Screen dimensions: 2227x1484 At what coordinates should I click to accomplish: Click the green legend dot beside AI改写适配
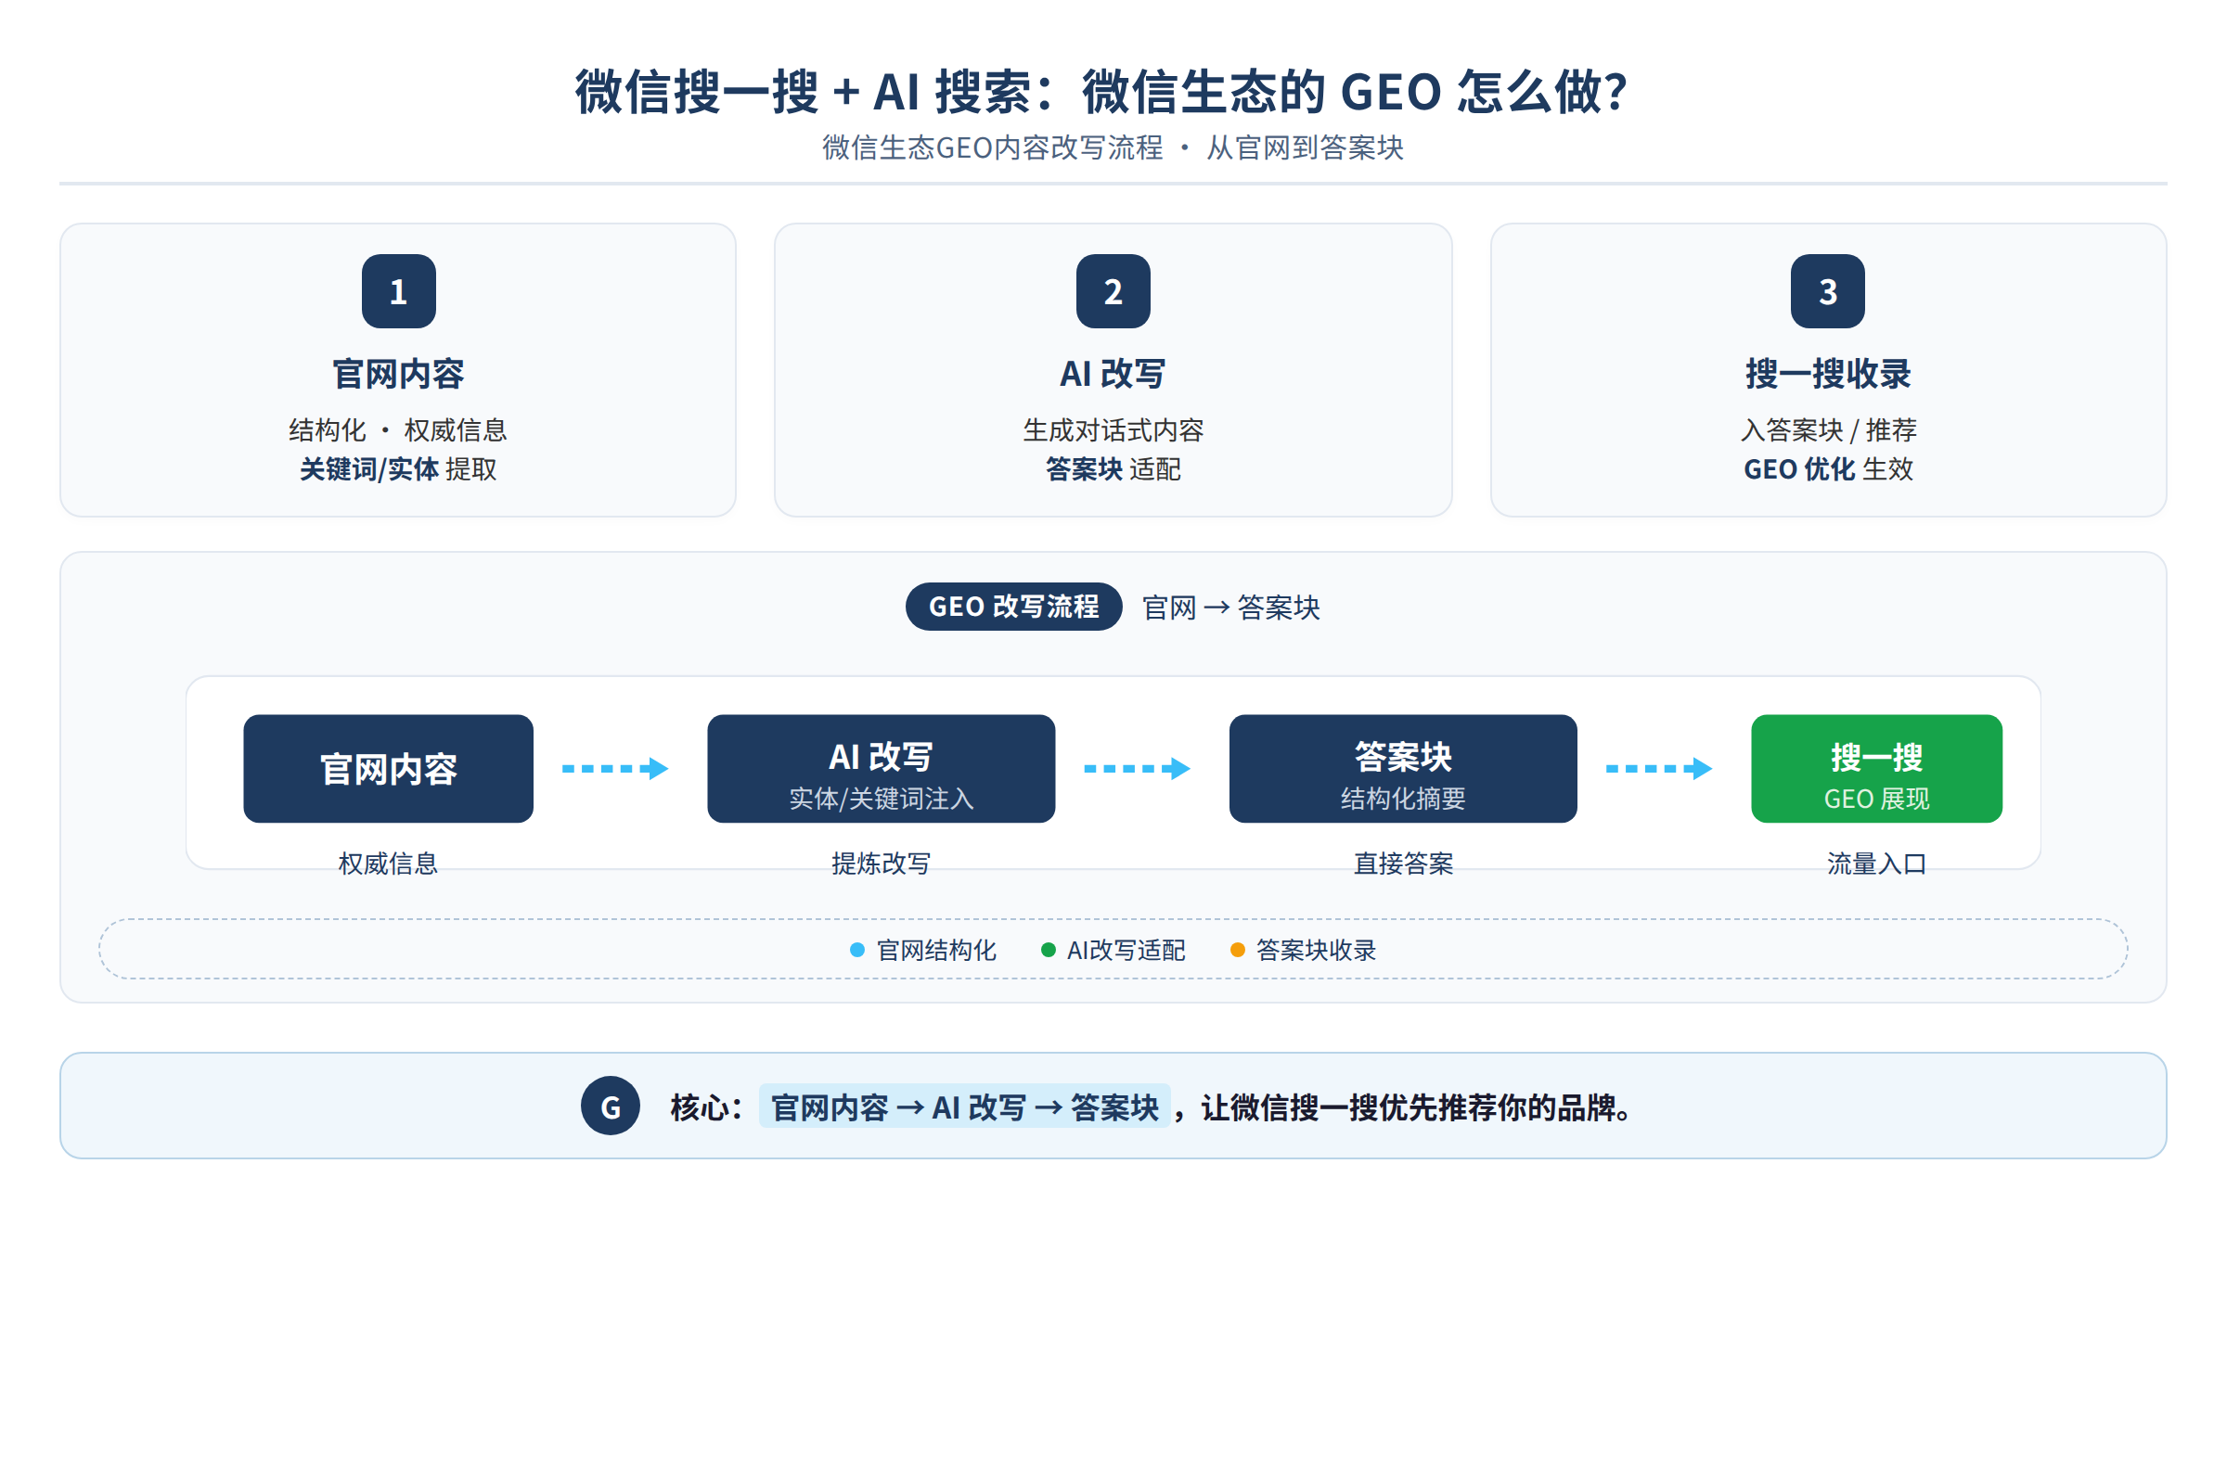(1049, 950)
